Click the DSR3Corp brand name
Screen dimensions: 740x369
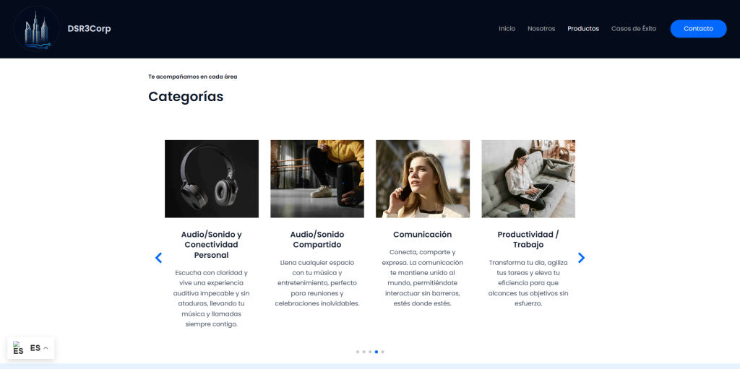(89, 29)
